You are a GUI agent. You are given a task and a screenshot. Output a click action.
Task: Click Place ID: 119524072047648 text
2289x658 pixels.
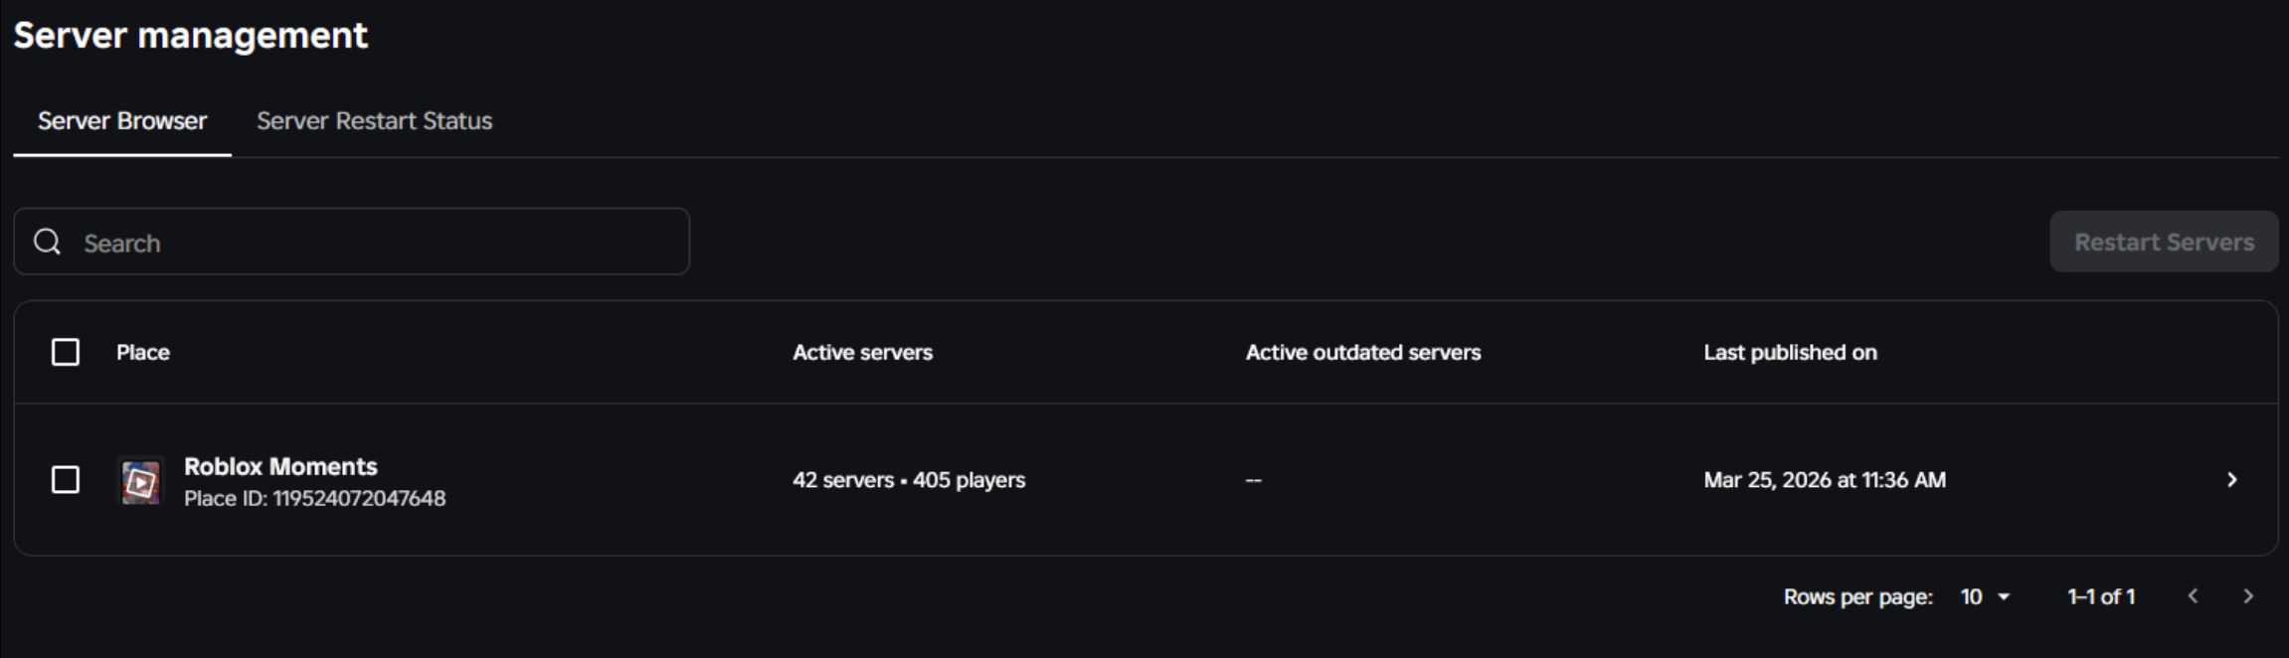(314, 498)
